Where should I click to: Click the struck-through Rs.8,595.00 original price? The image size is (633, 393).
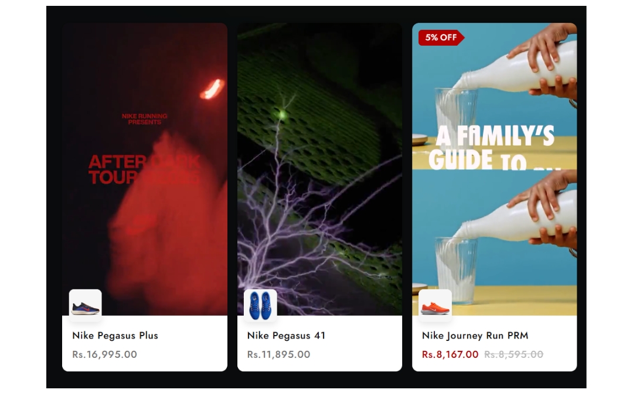coord(513,354)
